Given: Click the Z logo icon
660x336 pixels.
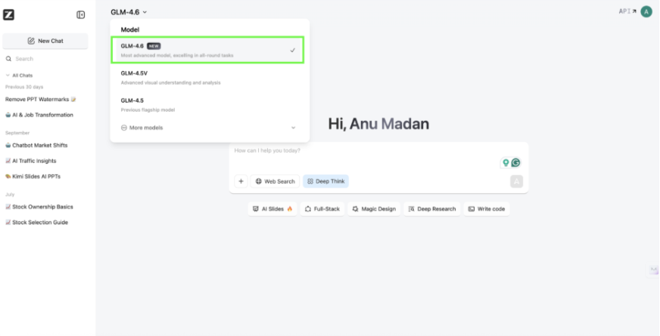Looking at the screenshot, I should pyautogui.click(x=9, y=14).
